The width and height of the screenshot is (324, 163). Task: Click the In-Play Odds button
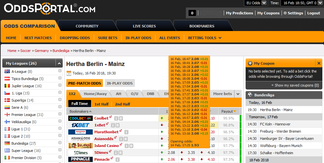tap(120, 83)
